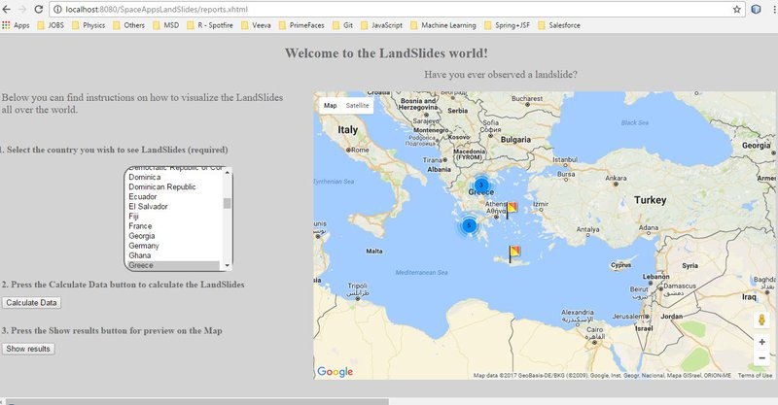This screenshot has width=778, height=405.
Task: Click the country list scrollbar down arrow
Action: click(x=228, y=264)
